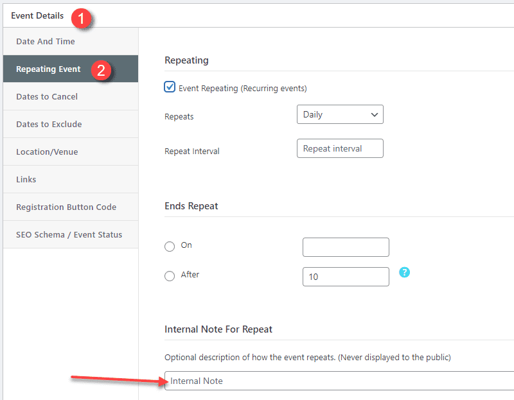Select the After radio button
Viewport: 514px width, 400px height.
(170, 276)
